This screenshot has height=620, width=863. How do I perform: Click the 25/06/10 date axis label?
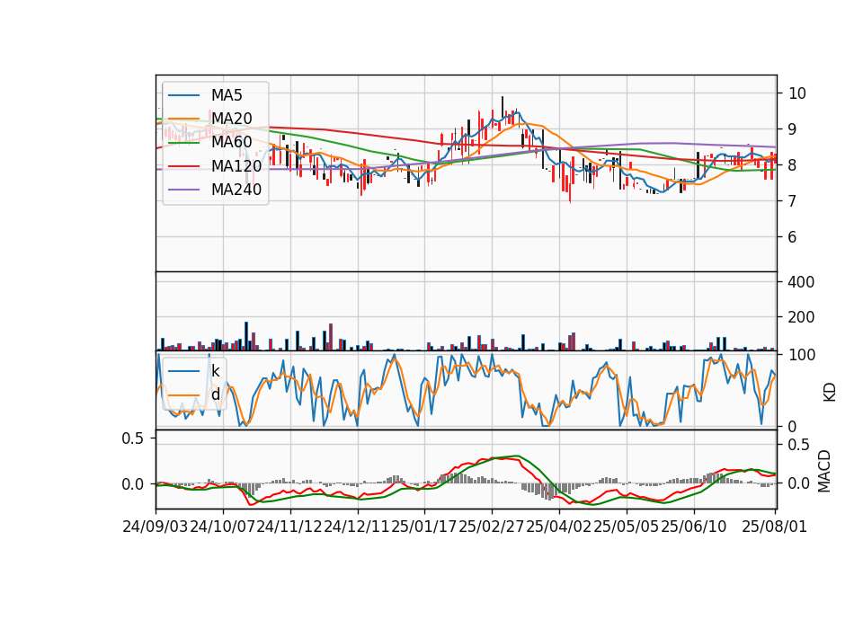pos(693,527)
